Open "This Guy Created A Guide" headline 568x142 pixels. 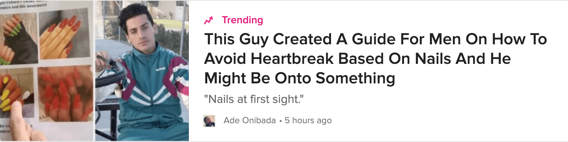point(375,59)
